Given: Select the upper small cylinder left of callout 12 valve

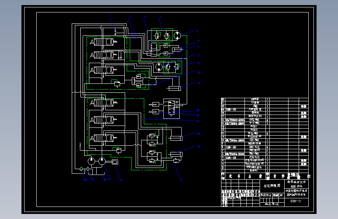Looking at the screenshot, I should click(x=154, y=104).
